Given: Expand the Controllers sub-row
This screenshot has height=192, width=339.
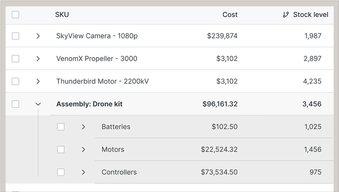Looking at the screenshot, I should coord(83,172).
